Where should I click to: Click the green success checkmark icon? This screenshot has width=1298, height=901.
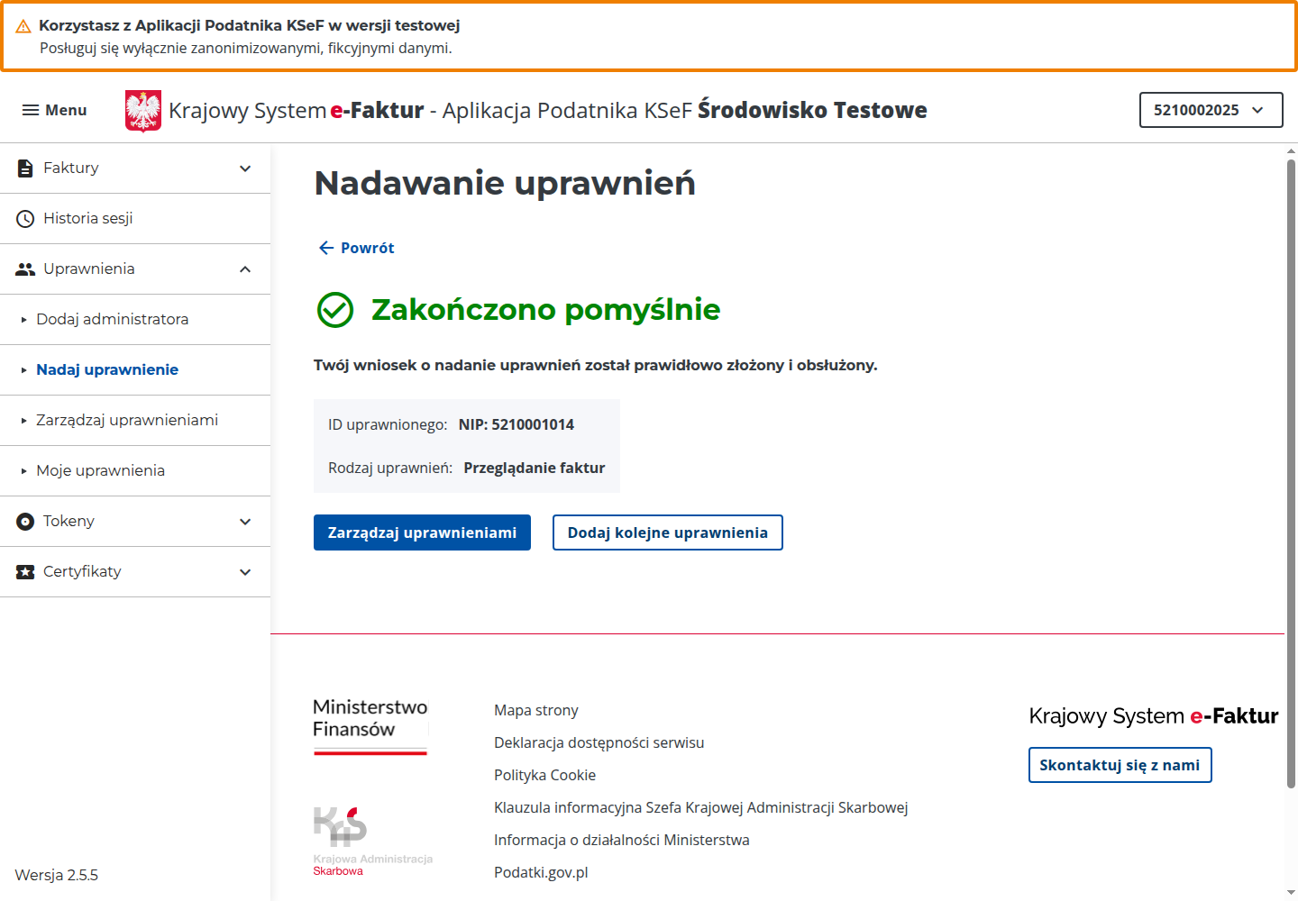tap(335, 310)
